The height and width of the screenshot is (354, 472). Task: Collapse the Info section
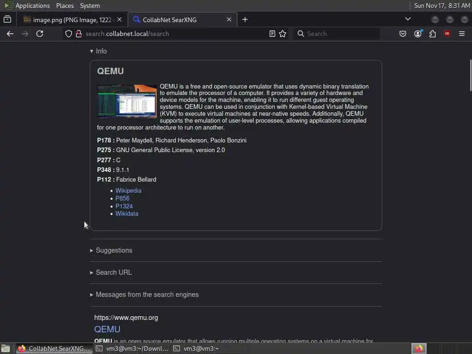coord(99,51)
